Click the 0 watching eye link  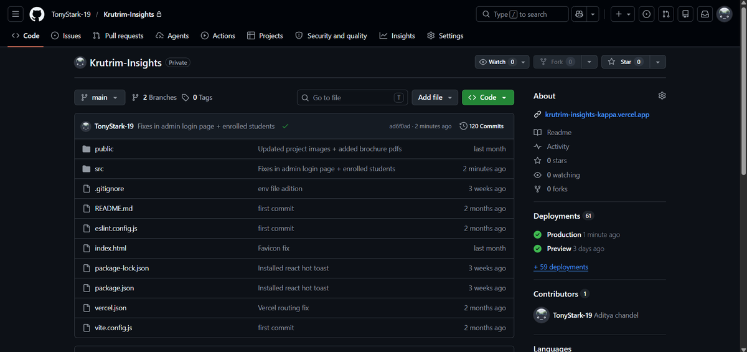coord(557,175)
